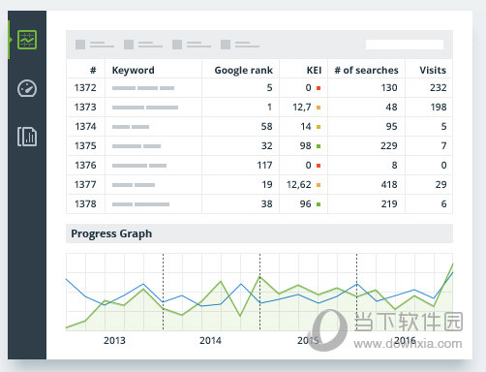Viewport: 486px width, 372px height.
Task: Click Visits value 198
Action: 439,107
